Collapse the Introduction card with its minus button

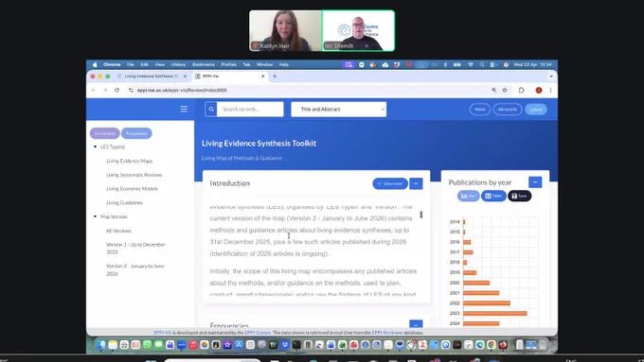416,183
